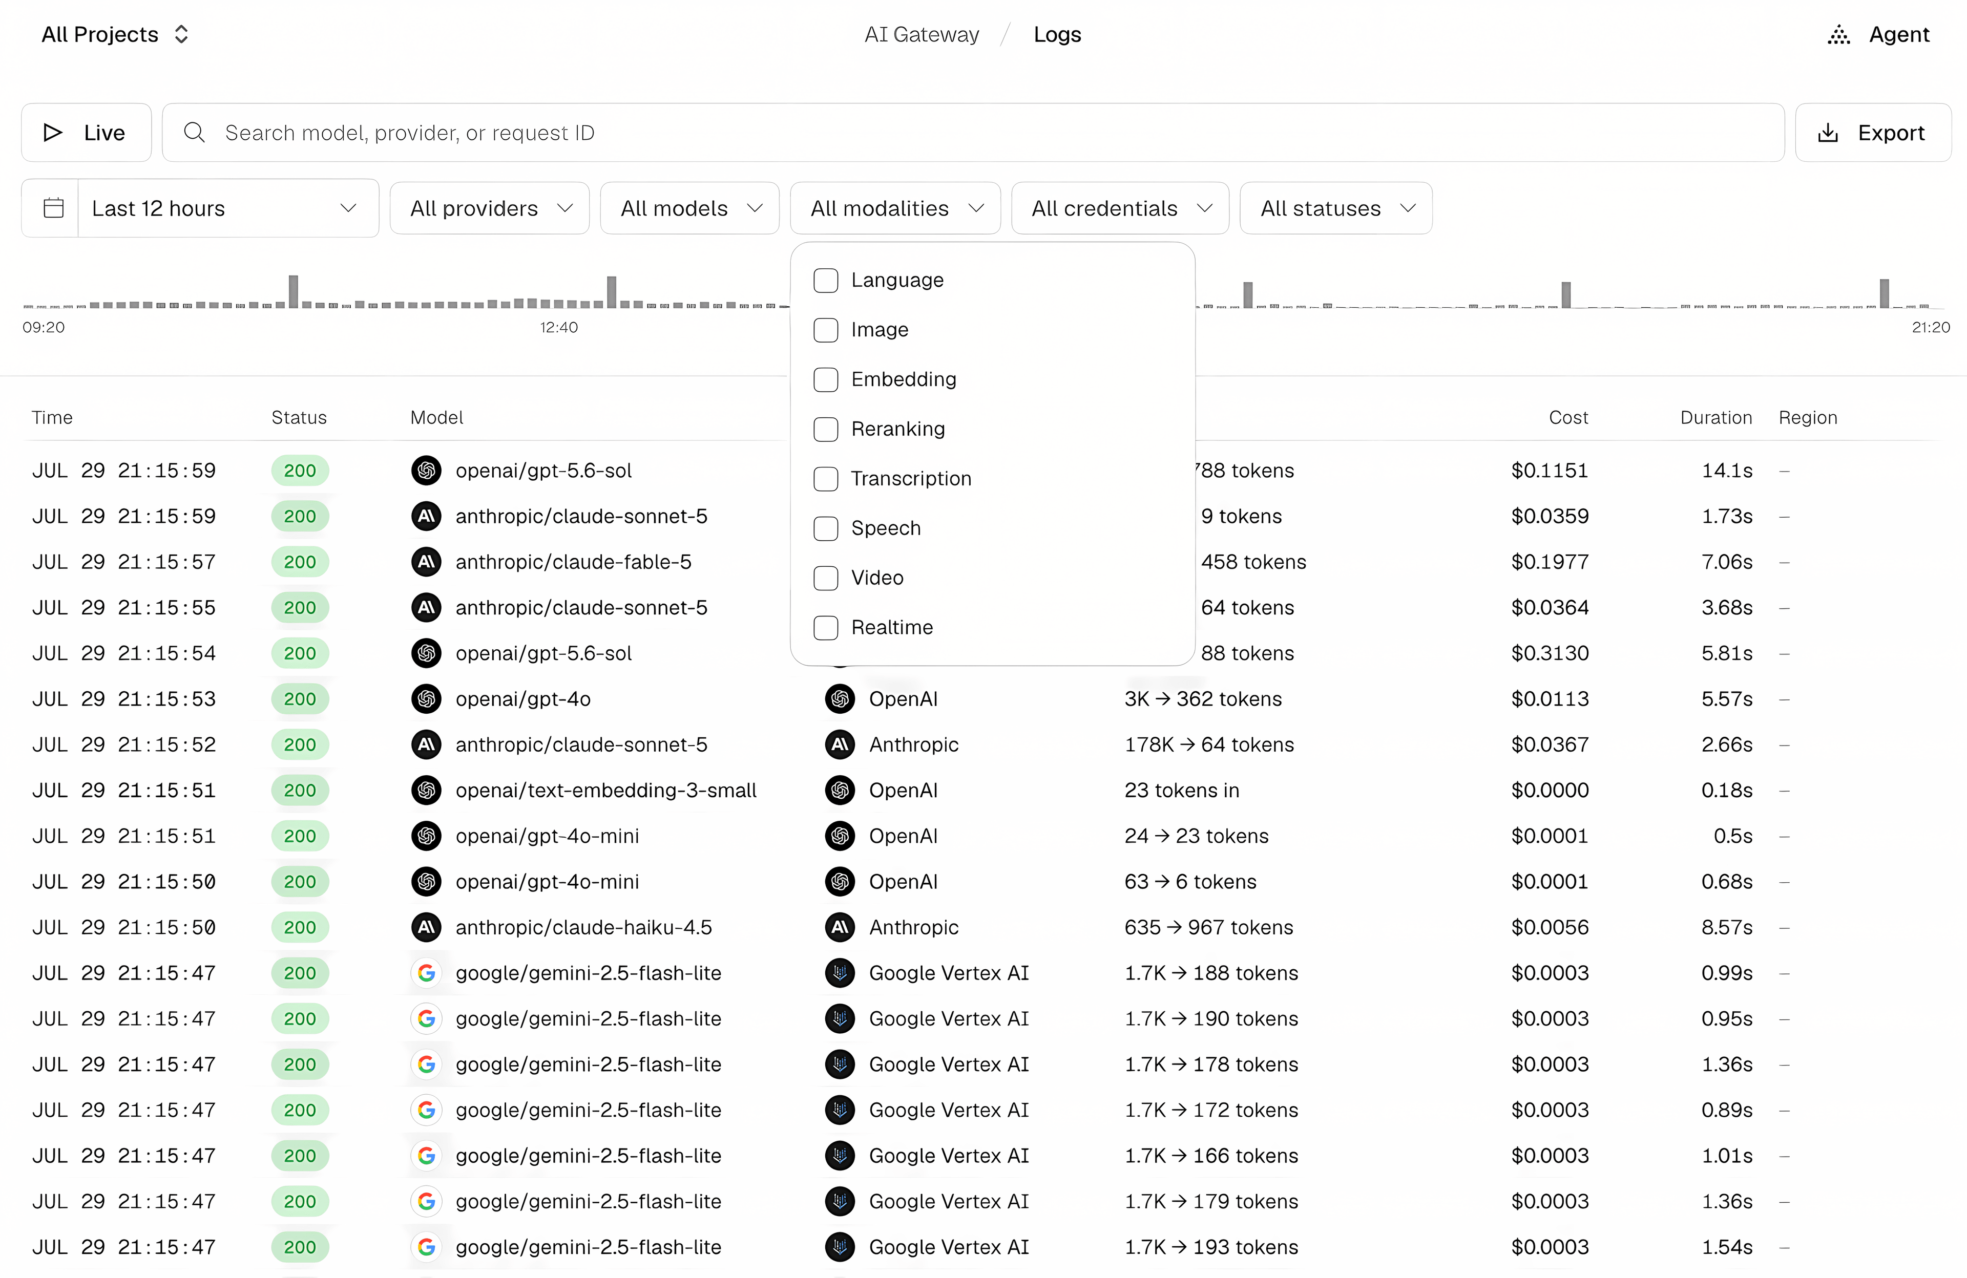This screenshot has width=1967, height=1278.
Task: Click the search model, provider, or request ID field
Action: tap(973, 132)
